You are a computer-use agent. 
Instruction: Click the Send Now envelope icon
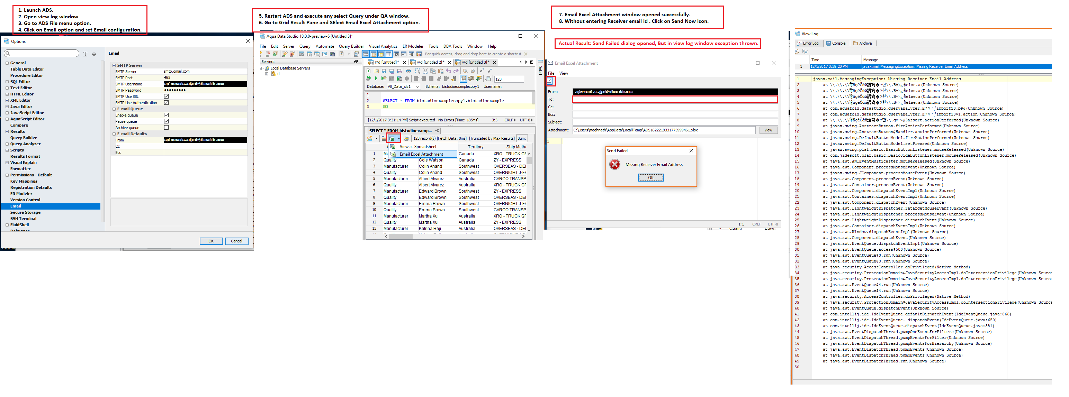click(549, 81)
